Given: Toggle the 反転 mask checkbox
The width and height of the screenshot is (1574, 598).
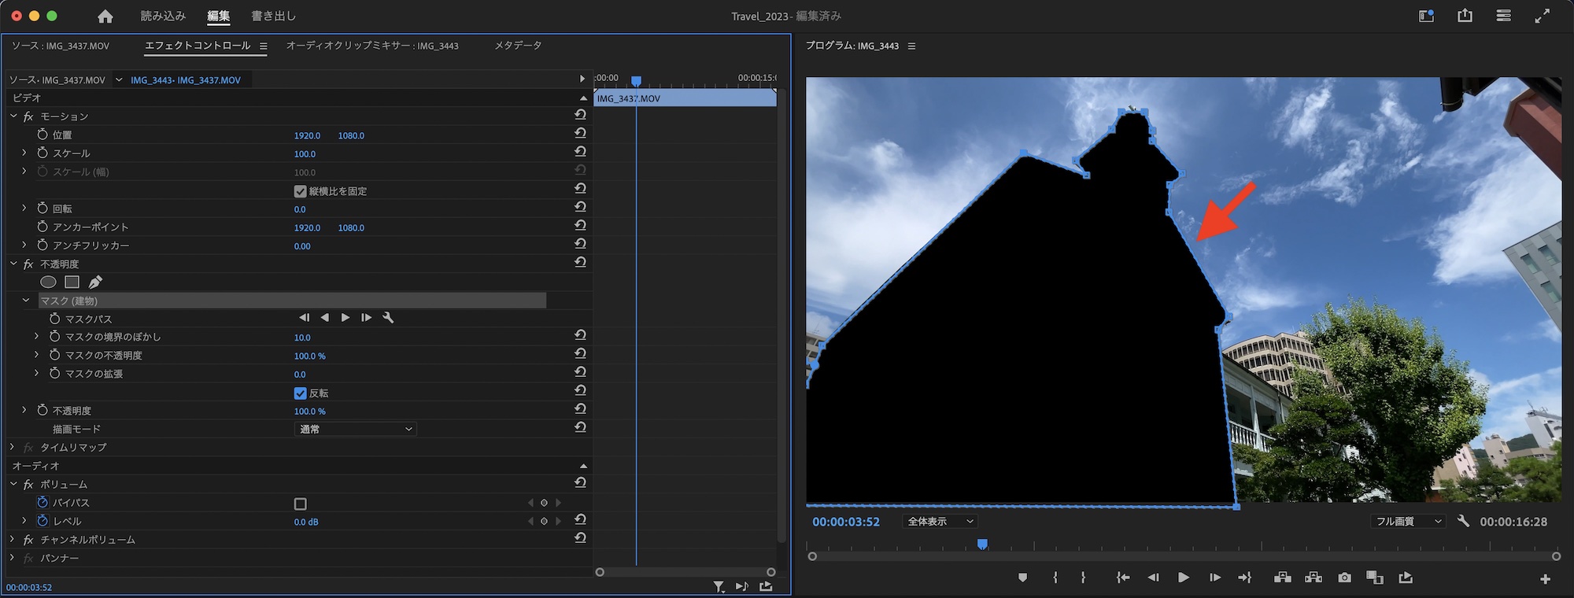Looking at the screenshot, I should point(300,393).
